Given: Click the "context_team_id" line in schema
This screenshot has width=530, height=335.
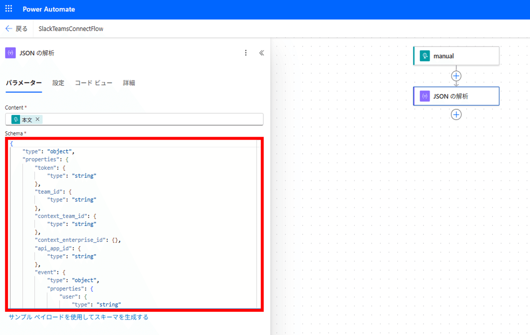Looking at the screenshot, I should click(66, 216).
